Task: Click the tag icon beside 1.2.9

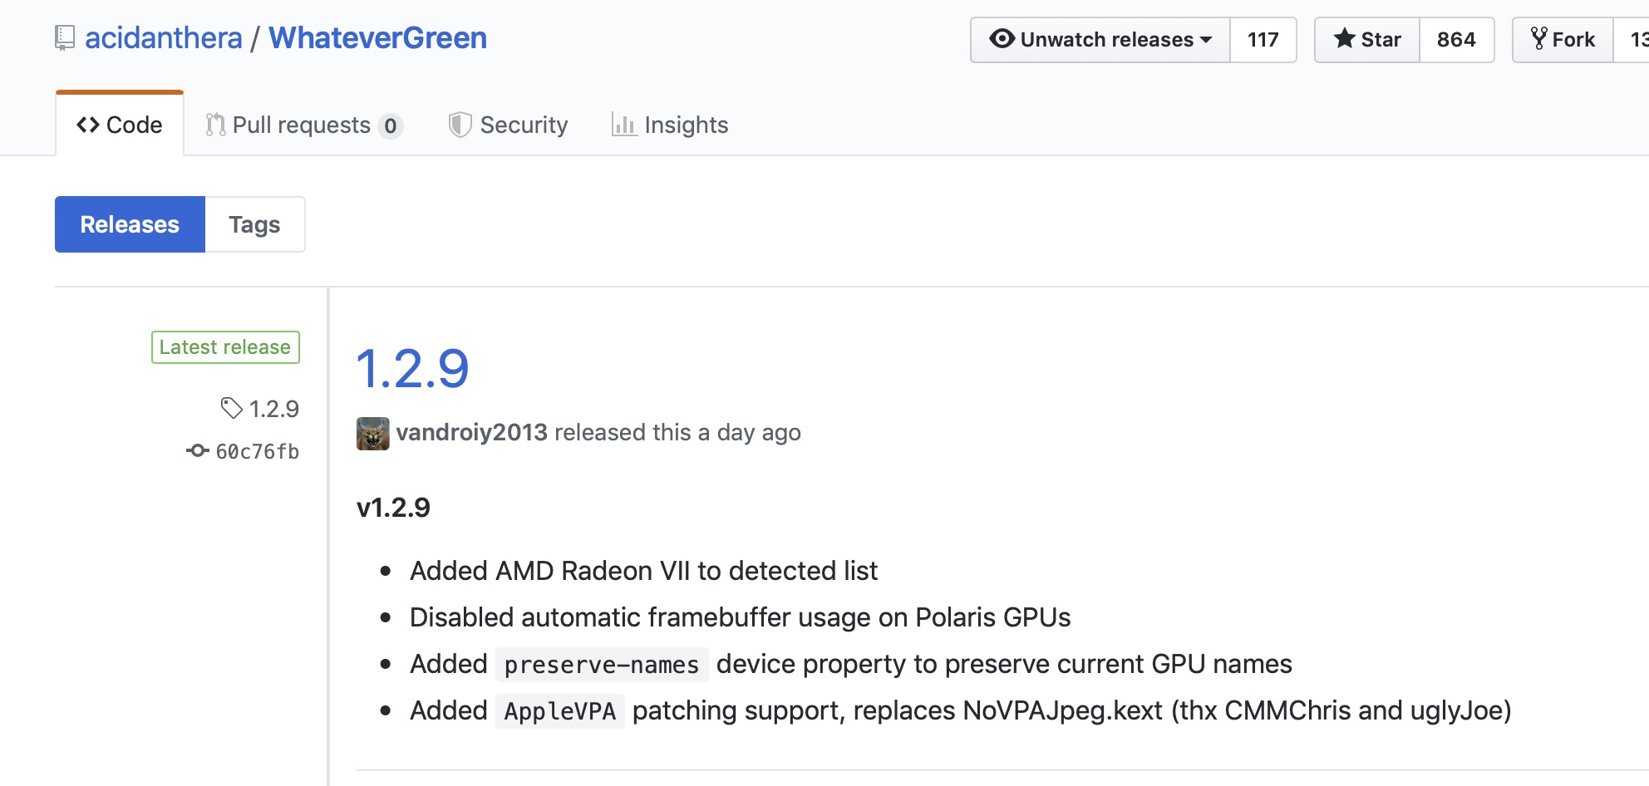Action: 231,408
